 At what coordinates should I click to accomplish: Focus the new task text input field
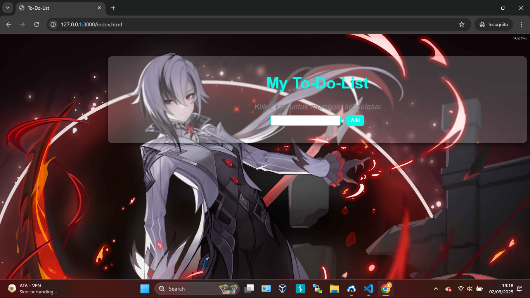click(x=305, y=121)
